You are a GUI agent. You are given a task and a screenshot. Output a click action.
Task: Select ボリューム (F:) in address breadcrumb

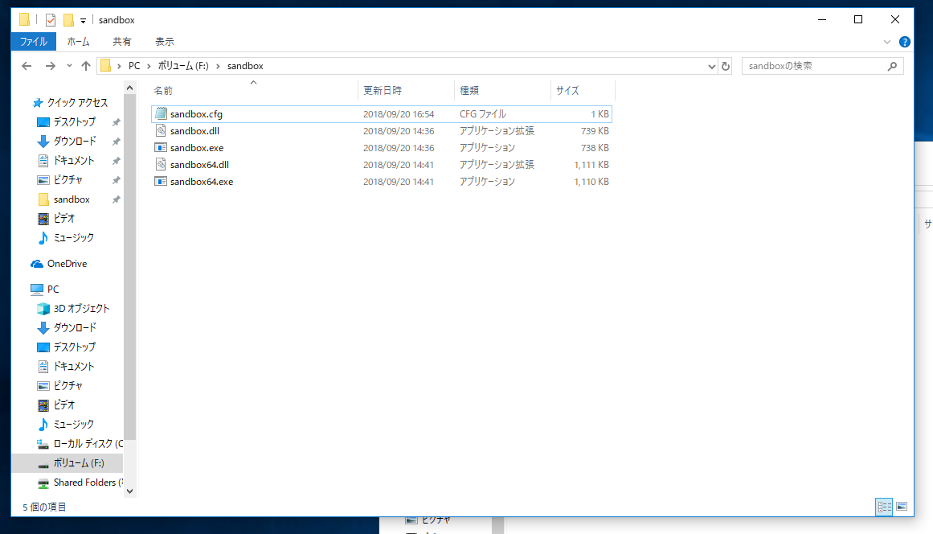coord(183,66)
